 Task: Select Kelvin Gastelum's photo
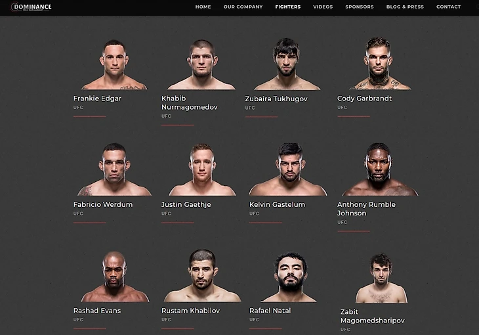point(288,169)
